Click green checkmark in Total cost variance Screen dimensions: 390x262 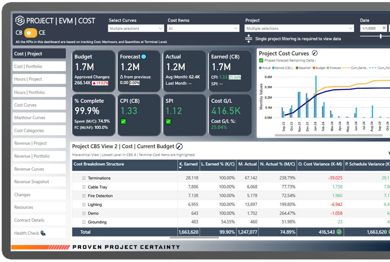pos(339,232)
